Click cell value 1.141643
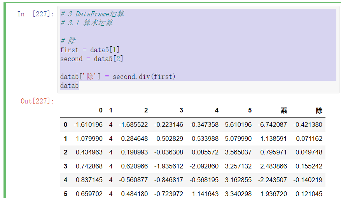Image resolution: width=341 pixels, height=198 pixels. pyautogui.click(x=205, y=194)
